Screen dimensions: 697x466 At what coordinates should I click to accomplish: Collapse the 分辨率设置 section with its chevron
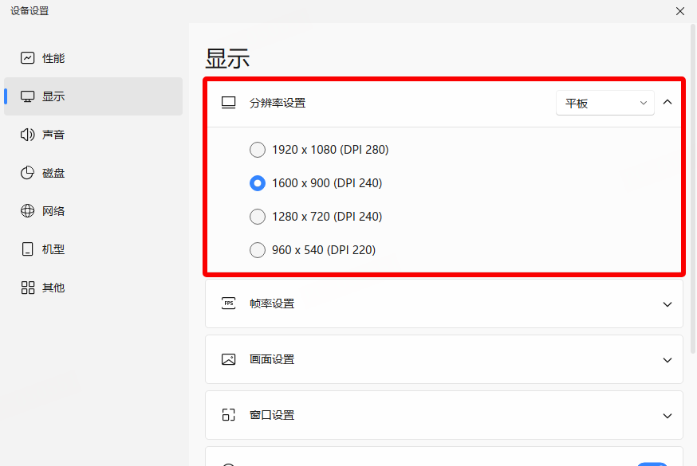[x=667, y=102]
